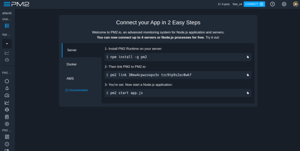Open the line chart icon below the gauge

coord(7,103)
